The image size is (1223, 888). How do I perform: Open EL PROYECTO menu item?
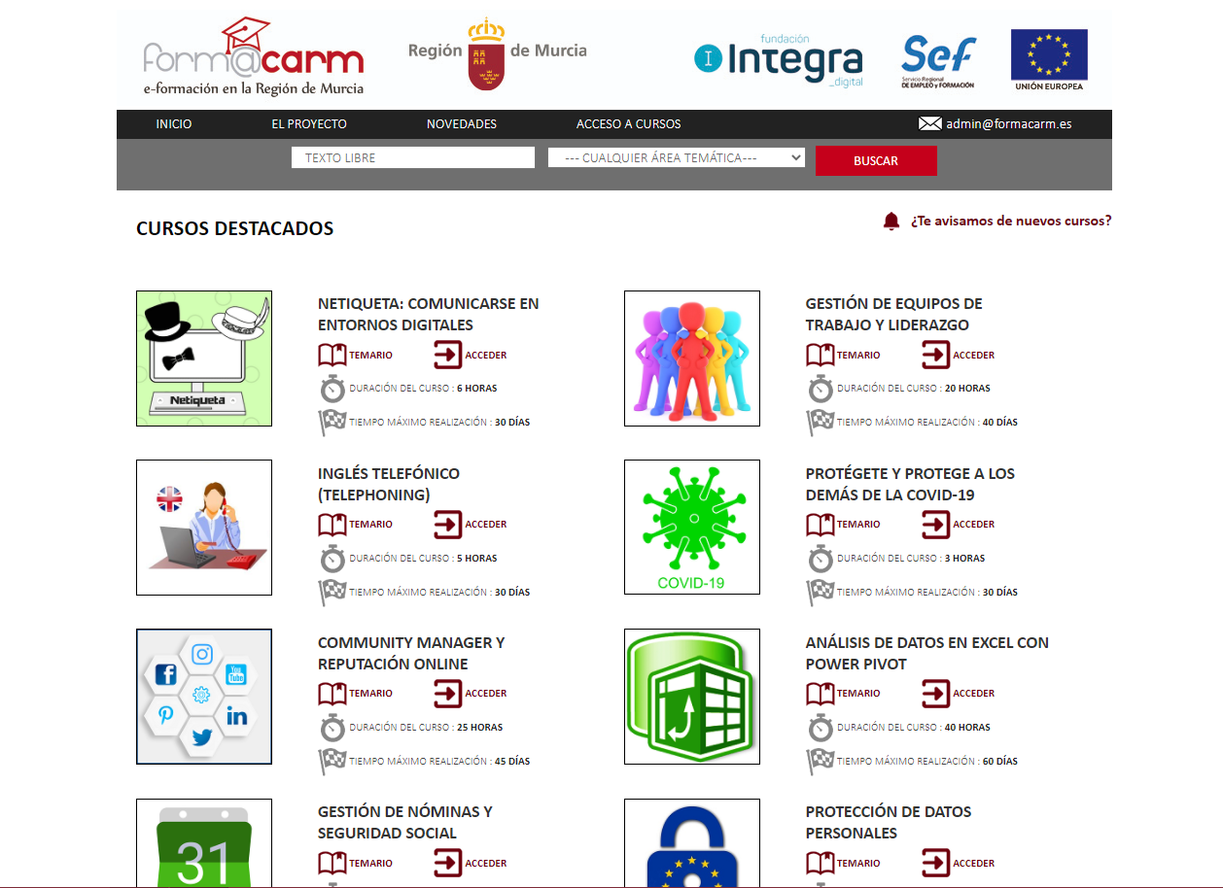click(309, 124)
